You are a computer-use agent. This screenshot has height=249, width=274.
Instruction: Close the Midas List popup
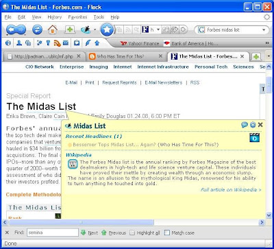click(260, 125)
